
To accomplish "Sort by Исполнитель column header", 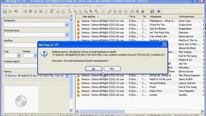I will pos(189,16).
